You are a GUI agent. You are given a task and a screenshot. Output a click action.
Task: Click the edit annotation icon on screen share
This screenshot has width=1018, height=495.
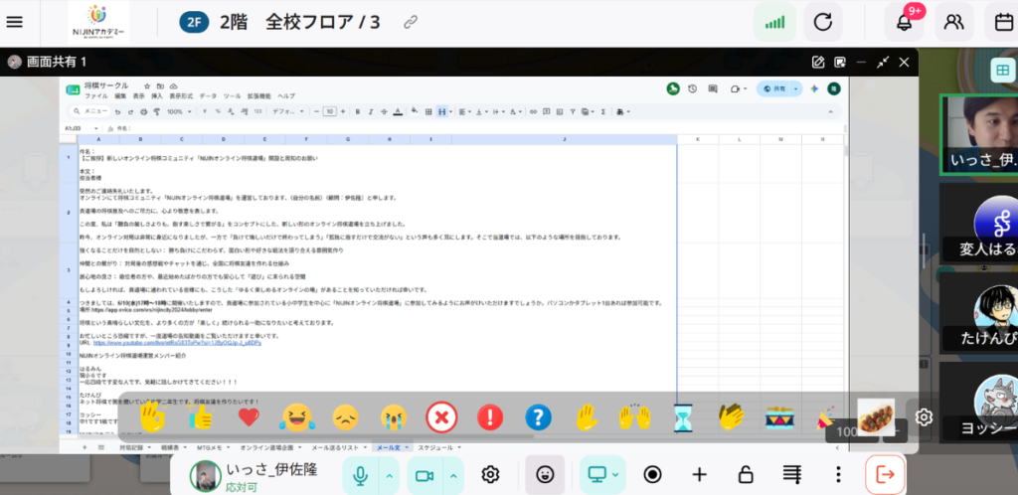(x=819, y=63)
